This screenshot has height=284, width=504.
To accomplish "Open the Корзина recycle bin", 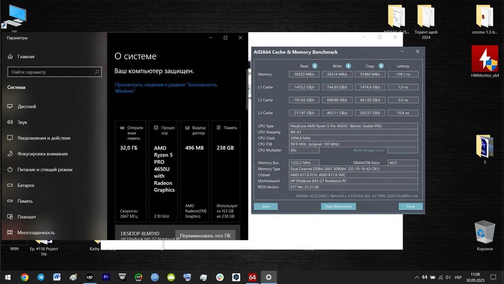I will (485, 236).
